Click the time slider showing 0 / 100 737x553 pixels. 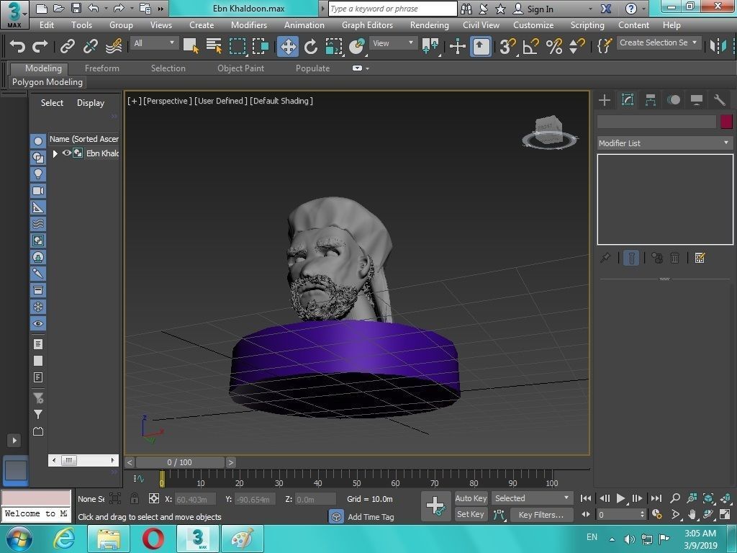[x=179, y=462]
